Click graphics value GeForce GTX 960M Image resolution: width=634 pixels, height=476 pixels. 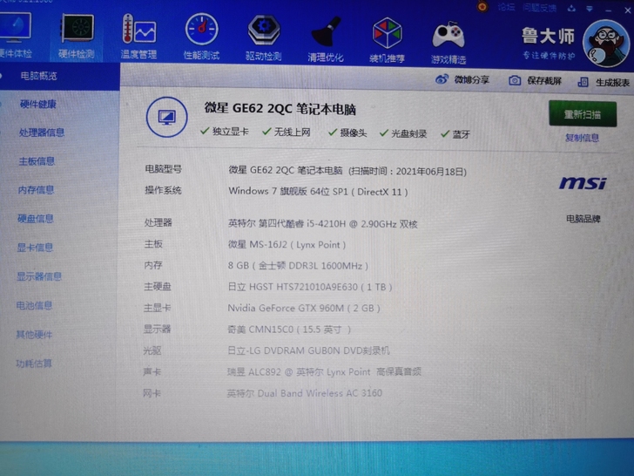coord(304,308)
